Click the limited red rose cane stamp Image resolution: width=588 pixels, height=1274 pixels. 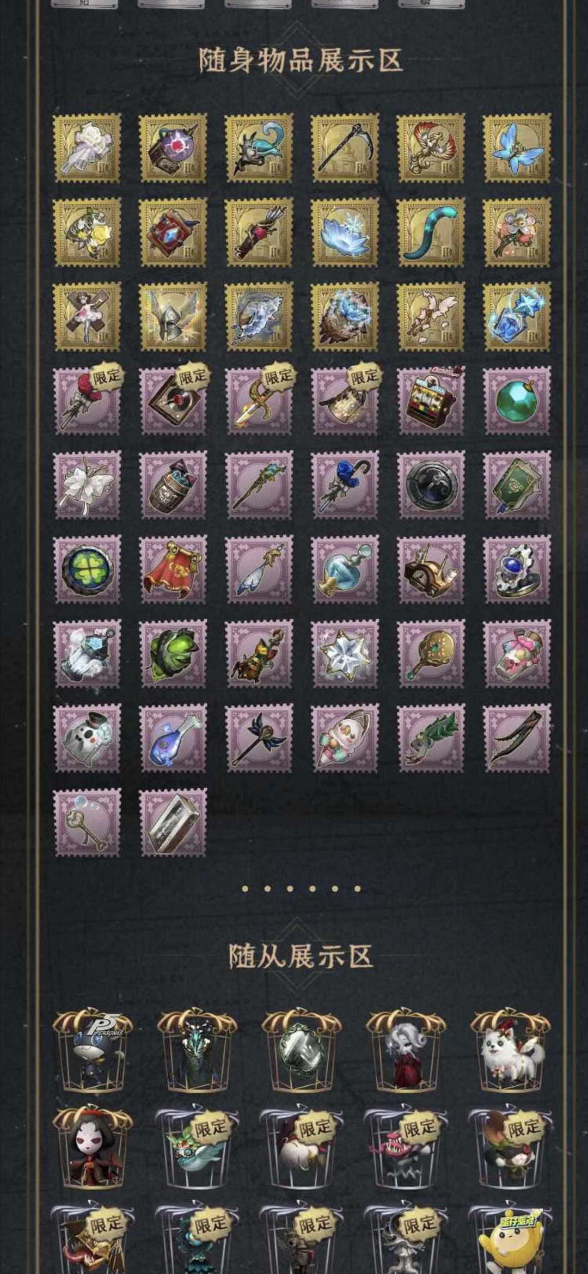(87, 401)
